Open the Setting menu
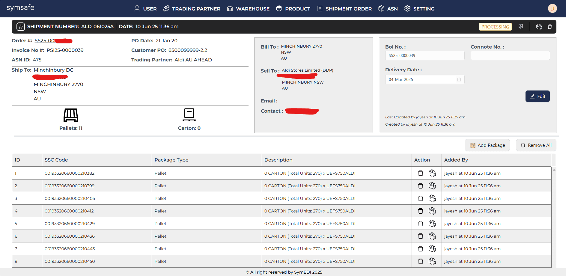The width and height of the screenshot is (566, 276). click(x=419, y=9)
